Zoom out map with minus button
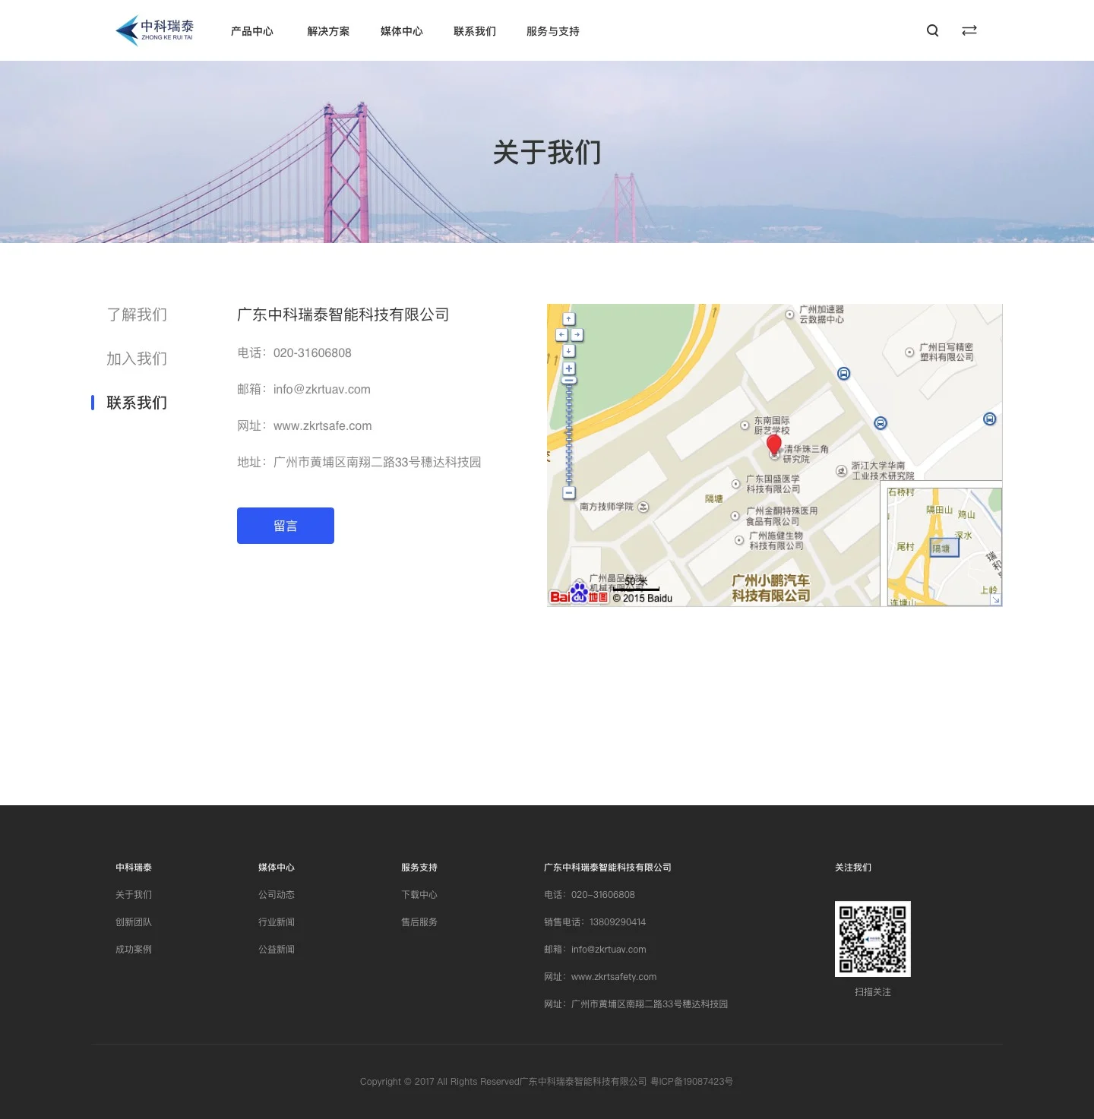This screenshot has height=1119, width=1094. 569,493
